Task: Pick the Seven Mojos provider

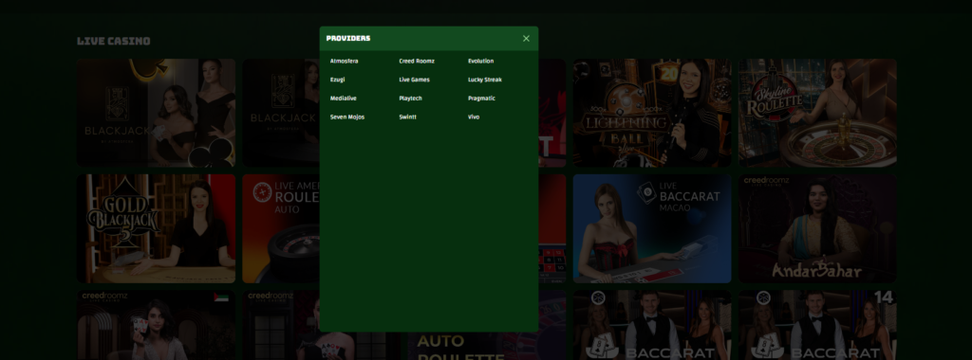Action: pos(347,117)
